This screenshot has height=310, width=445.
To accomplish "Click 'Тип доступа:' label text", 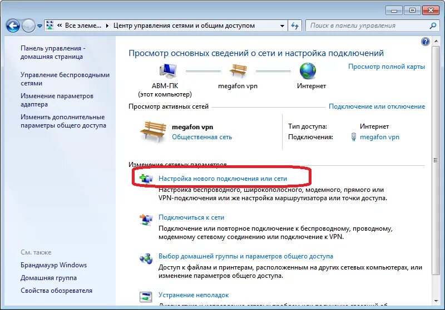I will pyautogui.click(x=308, y=126).
